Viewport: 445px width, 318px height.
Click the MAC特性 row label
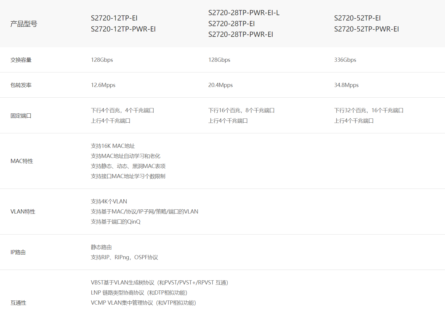[22, 161]
